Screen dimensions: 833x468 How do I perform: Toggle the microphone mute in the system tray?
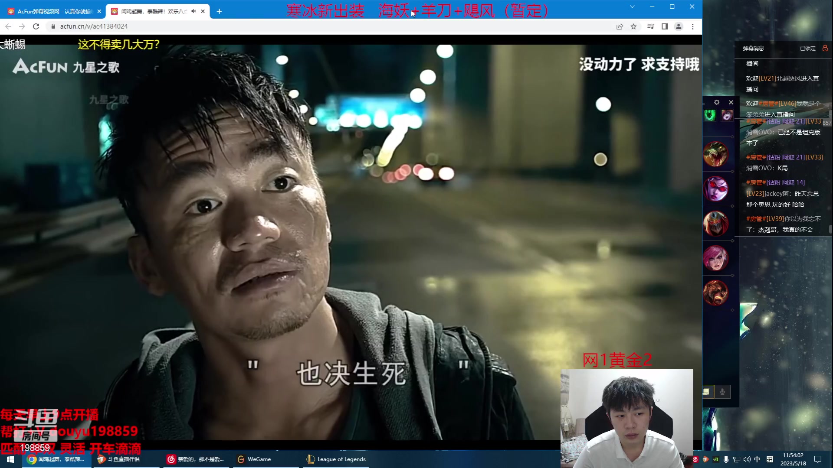click(x=726, y=459)
